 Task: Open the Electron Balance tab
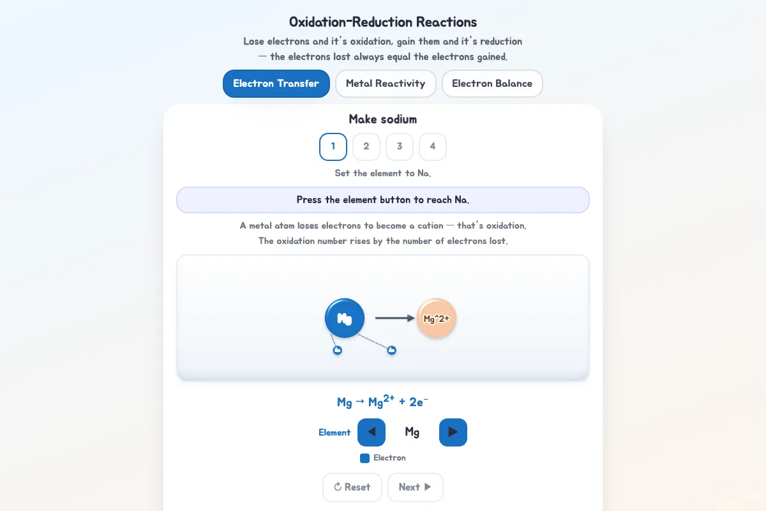pos(492,84)
